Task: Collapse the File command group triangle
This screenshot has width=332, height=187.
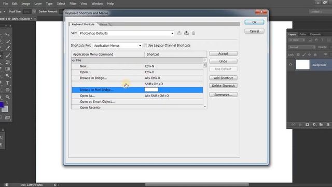Action: [x=73, y=60]
